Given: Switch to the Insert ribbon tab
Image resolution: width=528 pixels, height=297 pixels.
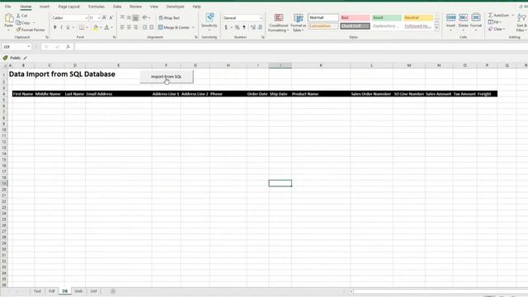Looking at the screenshot, I should (45, 7).
